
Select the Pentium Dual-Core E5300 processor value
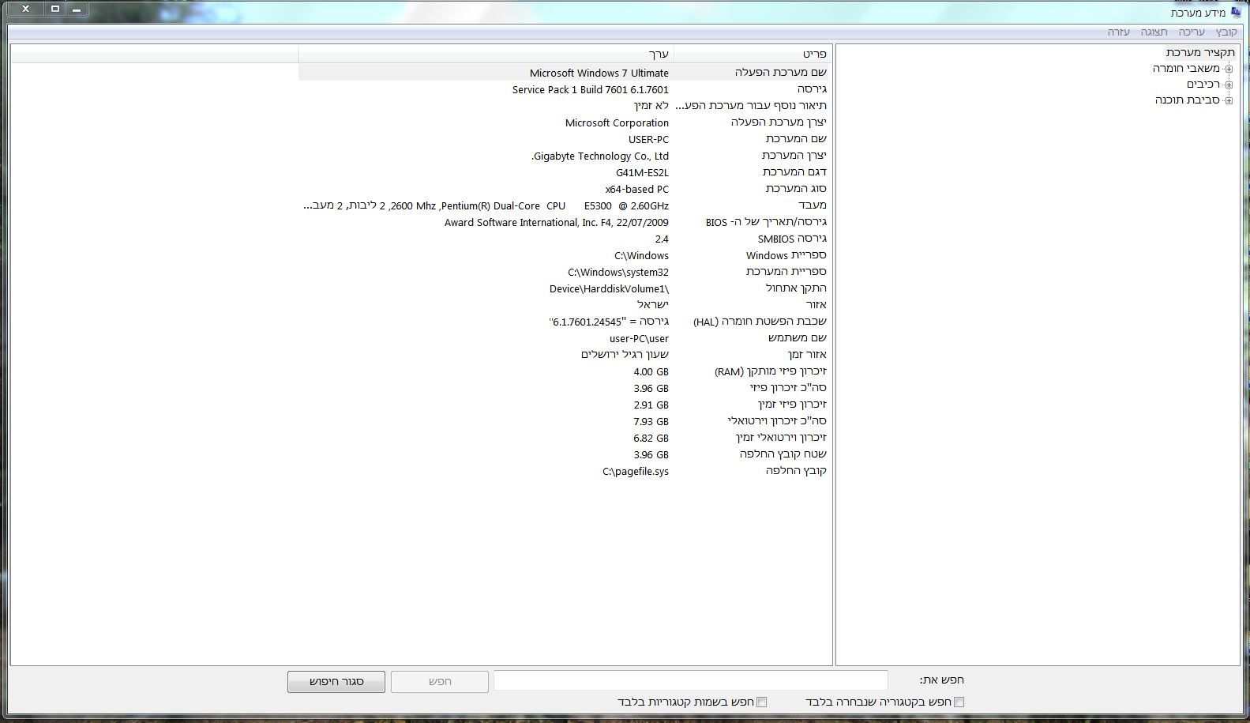(486, 205)
